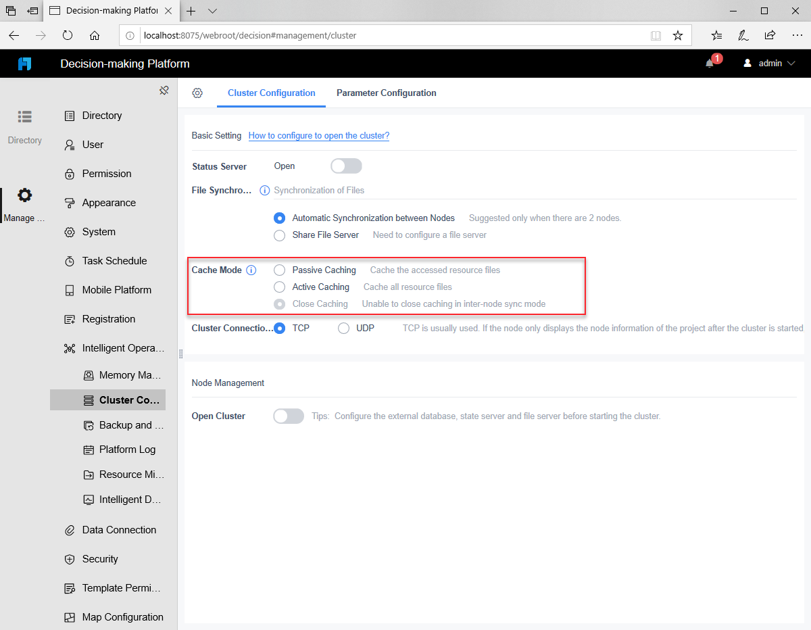Click the Appearance settings icon
This screenshot has width=811, height=630.
[x=68, y=203]
